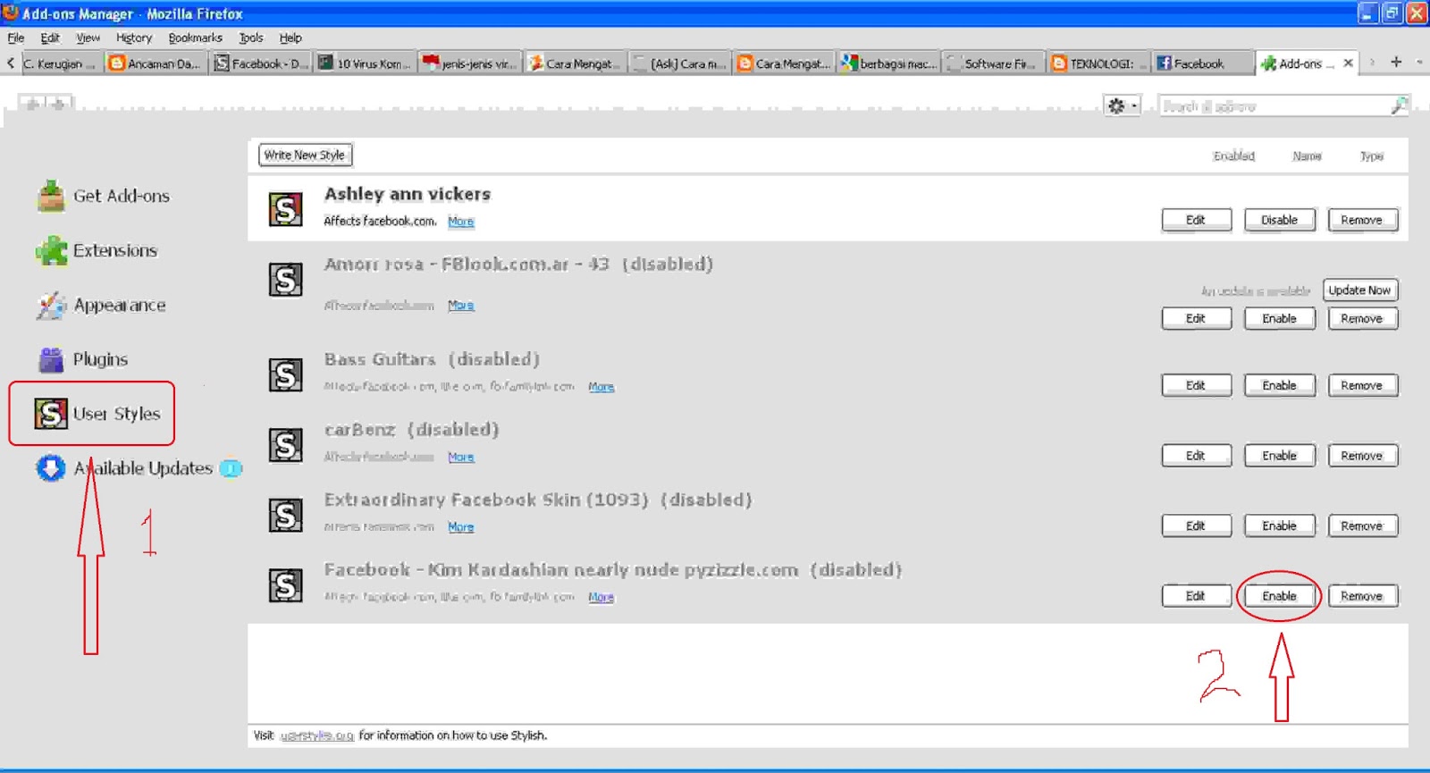Switch to the jenis-jenis vir tab
This screenshot has height=773, width=1430.
pyautogui.click(x=470, y=63)
